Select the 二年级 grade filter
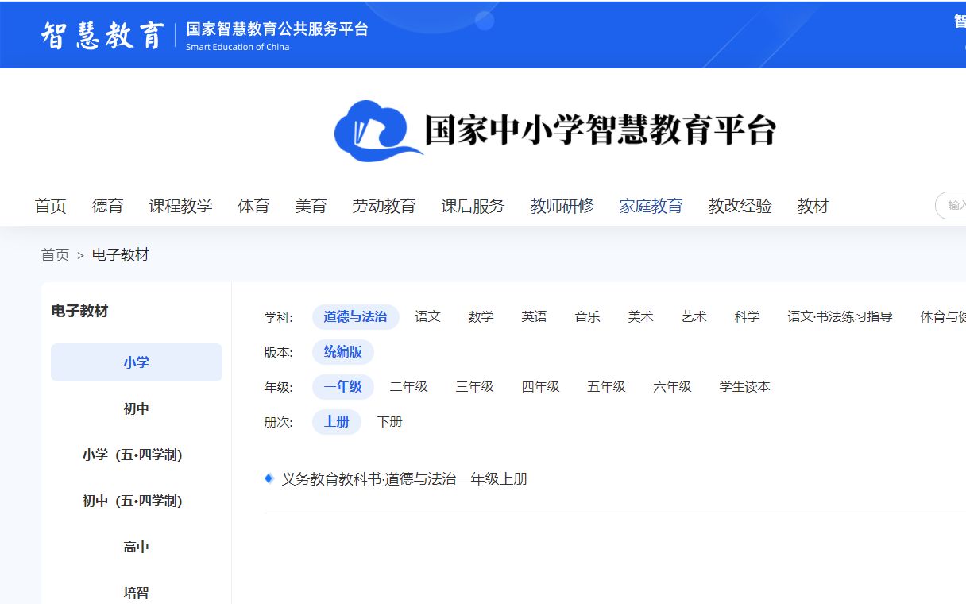This screenshot has height=604, width=966. 409,387
